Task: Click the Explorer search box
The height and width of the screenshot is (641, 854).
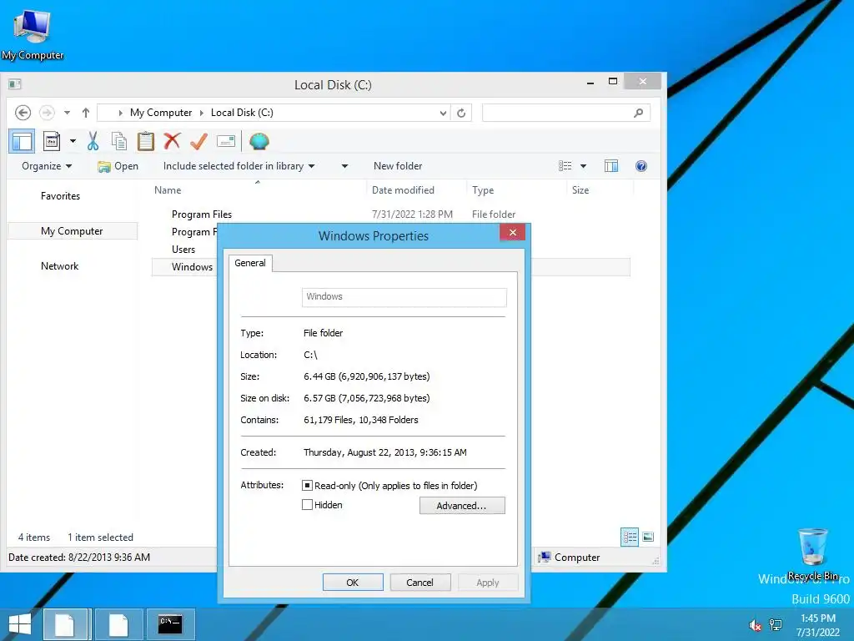Action: (566, 113)
